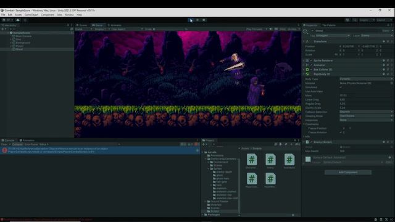
Task: Click the Sprites-Default material swatch
Action: point(308,159)
